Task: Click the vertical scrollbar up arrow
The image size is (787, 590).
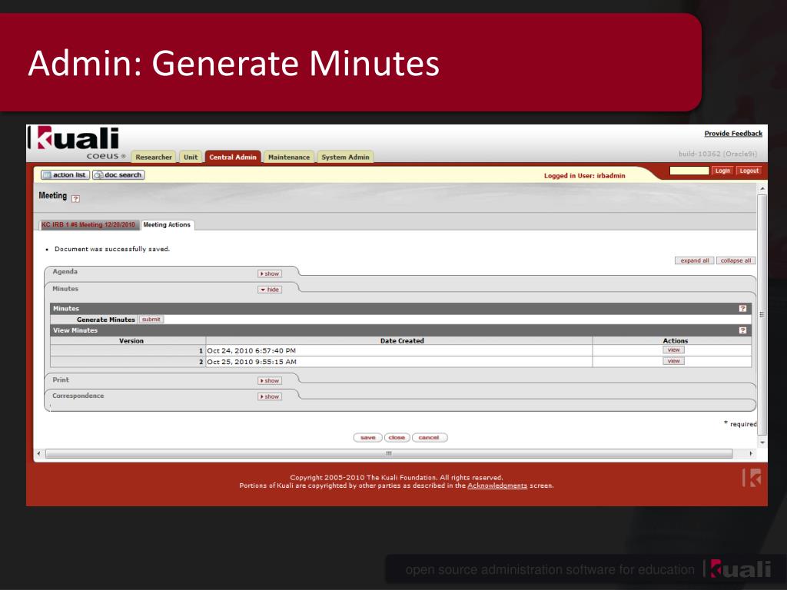Action: [x=762, y=189]
